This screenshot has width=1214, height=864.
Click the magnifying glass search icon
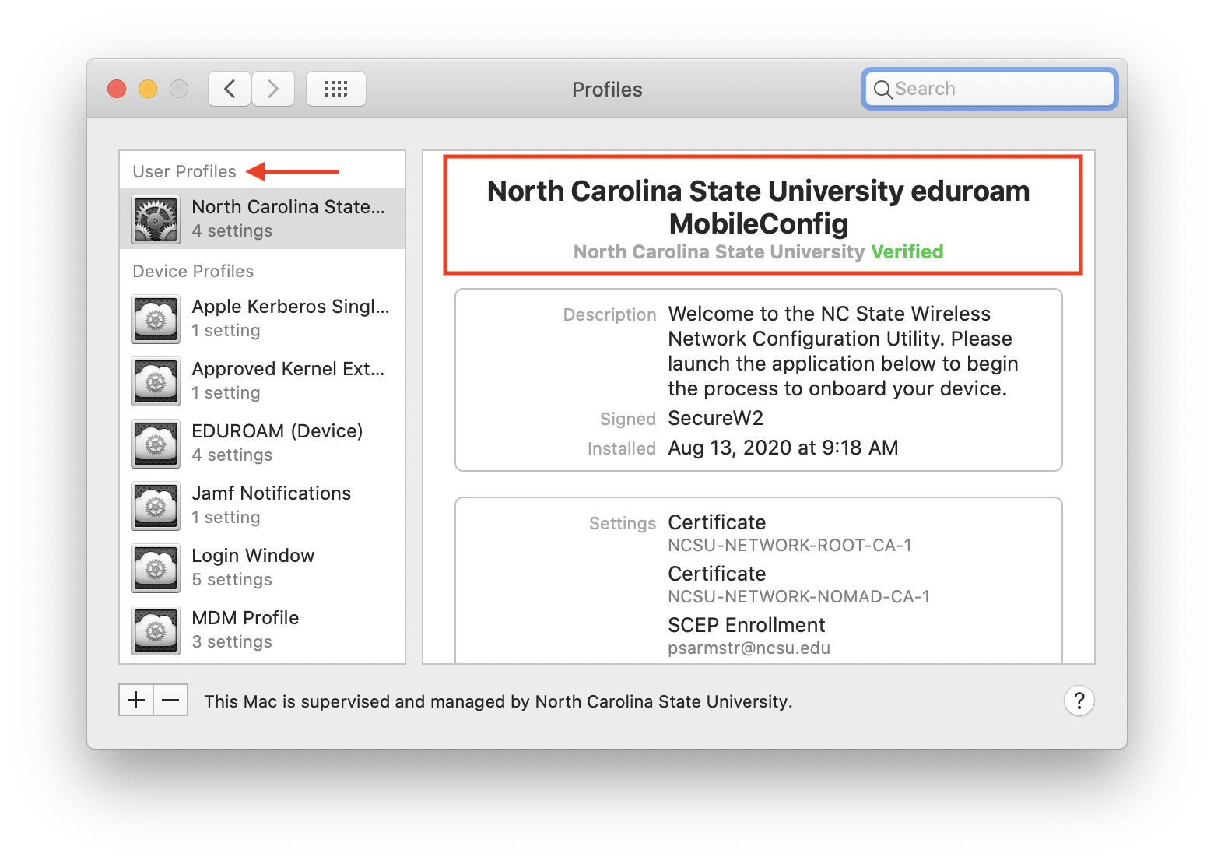(x=882, y=90)
